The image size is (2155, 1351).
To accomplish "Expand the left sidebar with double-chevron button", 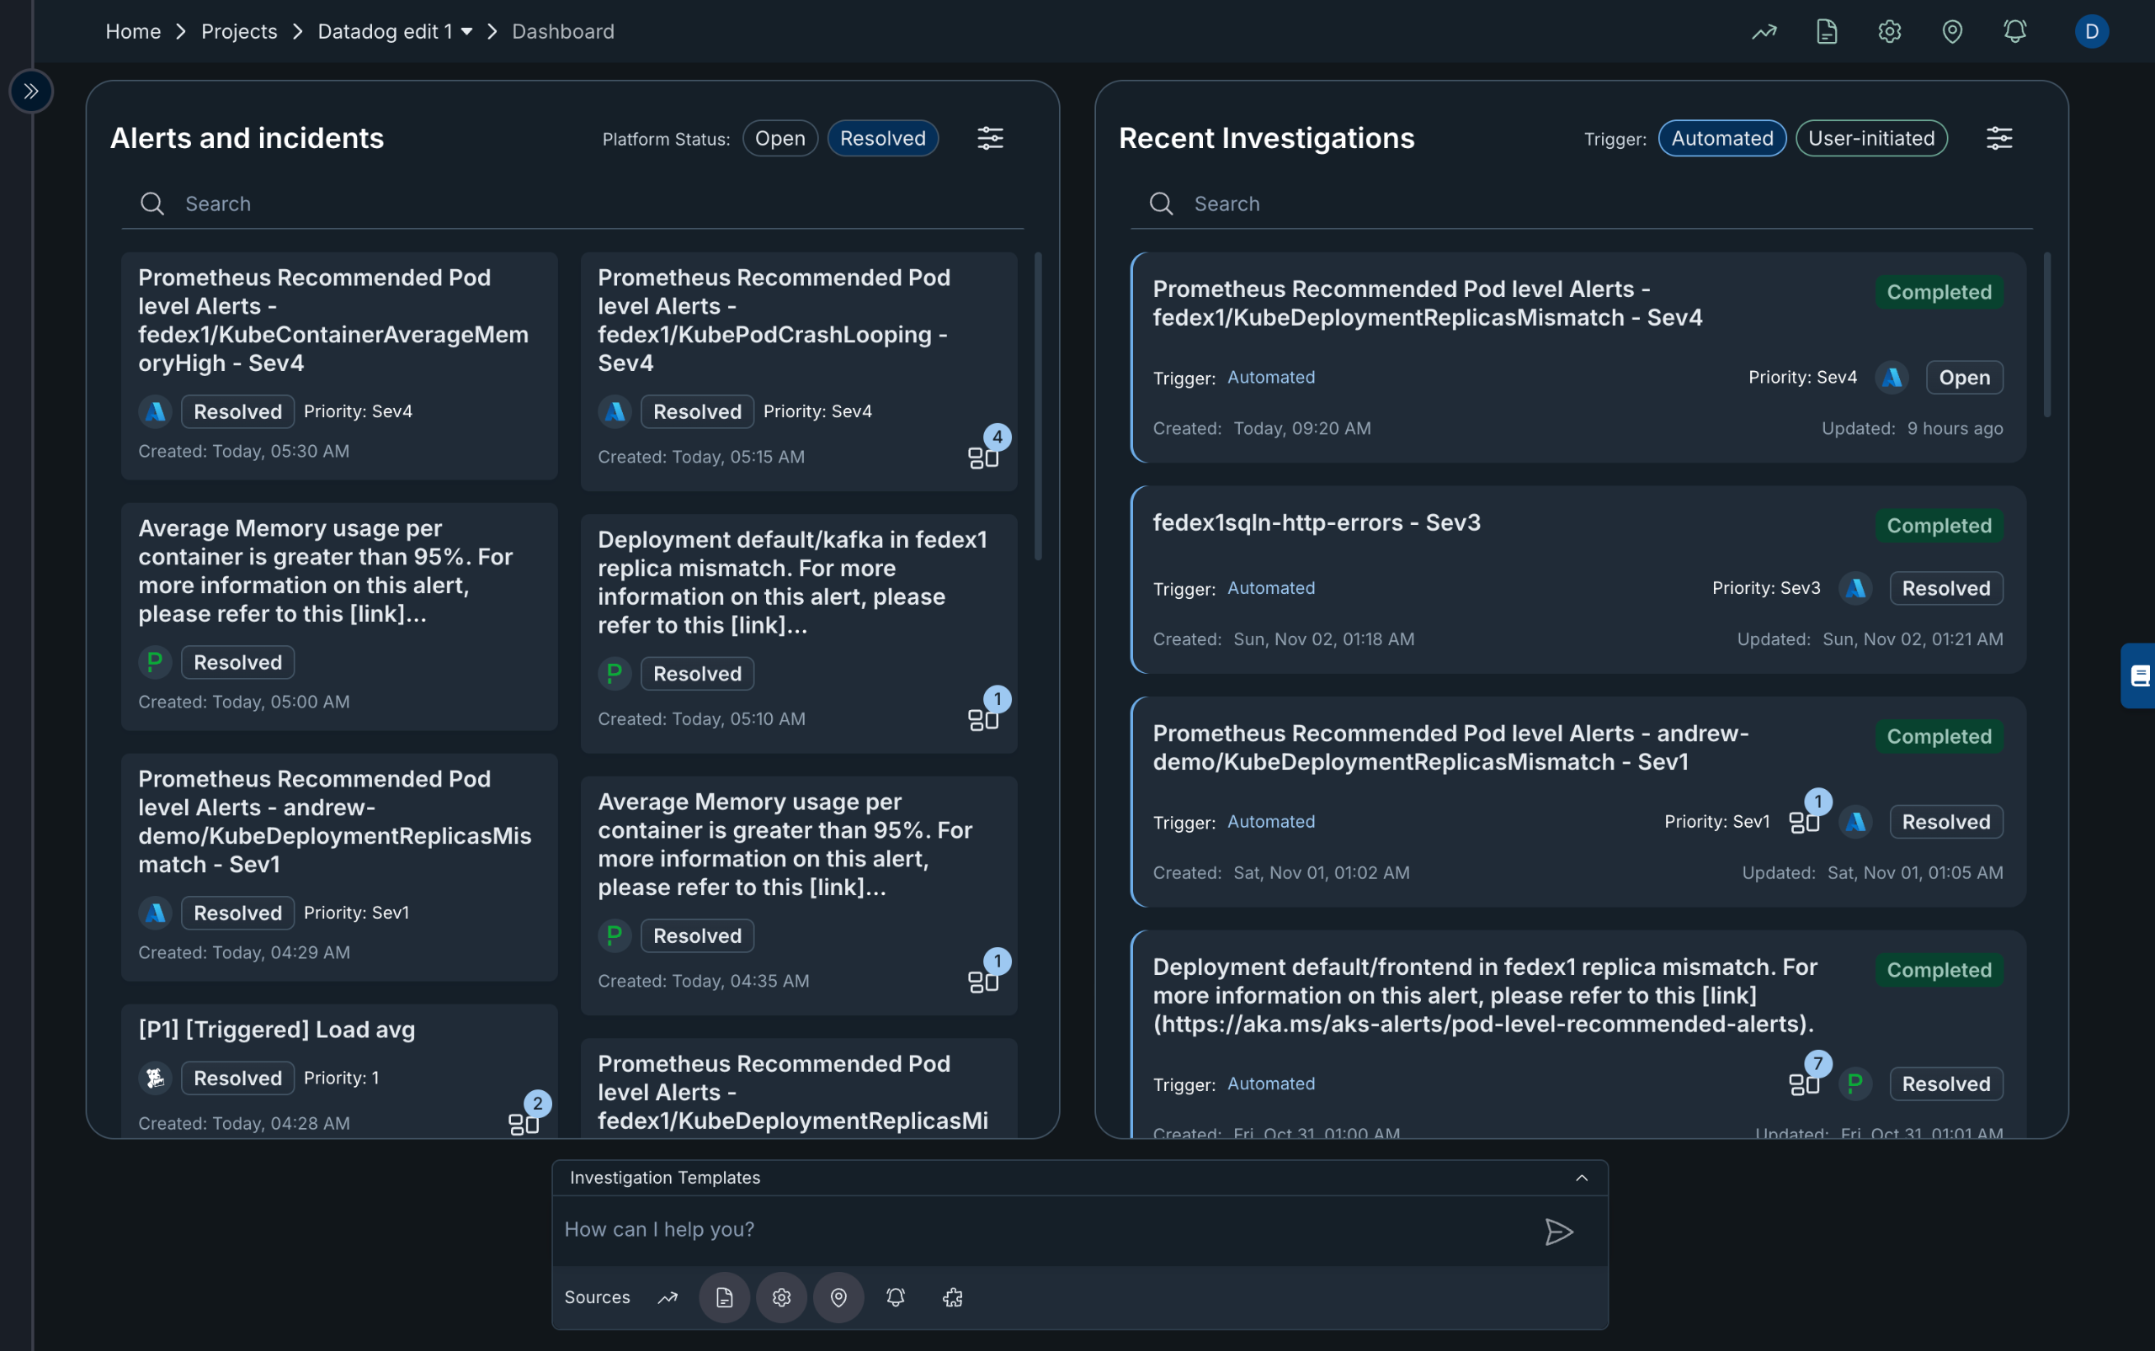I will pyautogui.click(x=31, y=91).
